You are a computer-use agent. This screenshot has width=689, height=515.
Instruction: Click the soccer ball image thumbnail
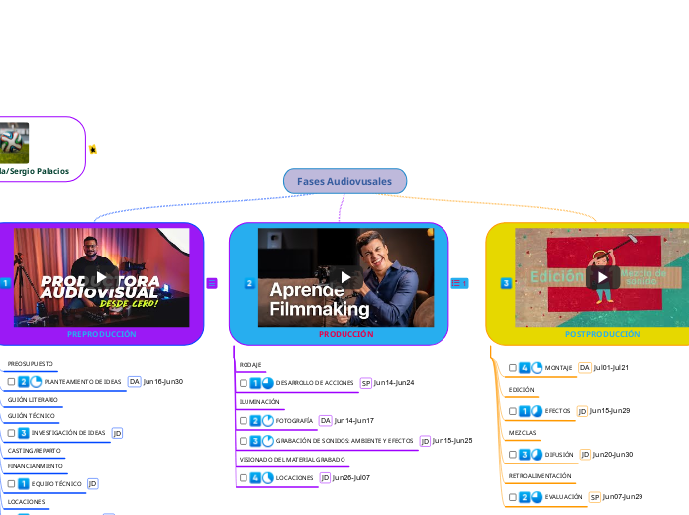14,143
